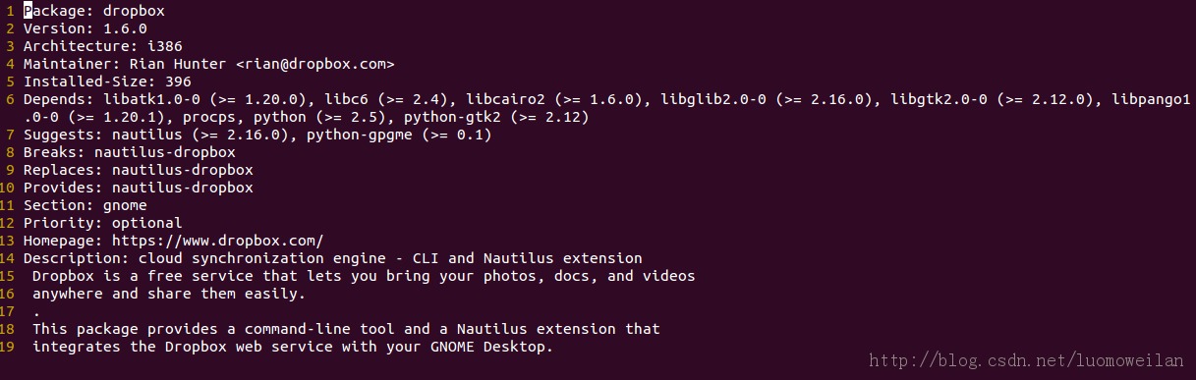Click the libcairo2 dependency entry

tap(505, 99)
